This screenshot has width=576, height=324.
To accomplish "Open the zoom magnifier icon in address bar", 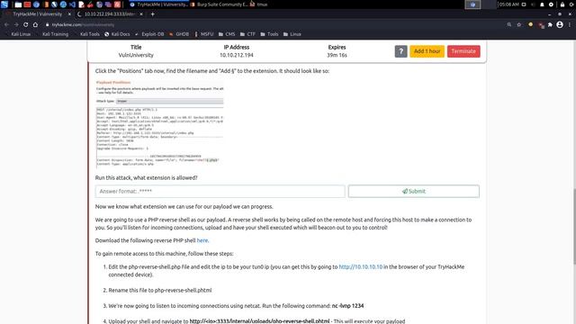I will coord(509,24).
